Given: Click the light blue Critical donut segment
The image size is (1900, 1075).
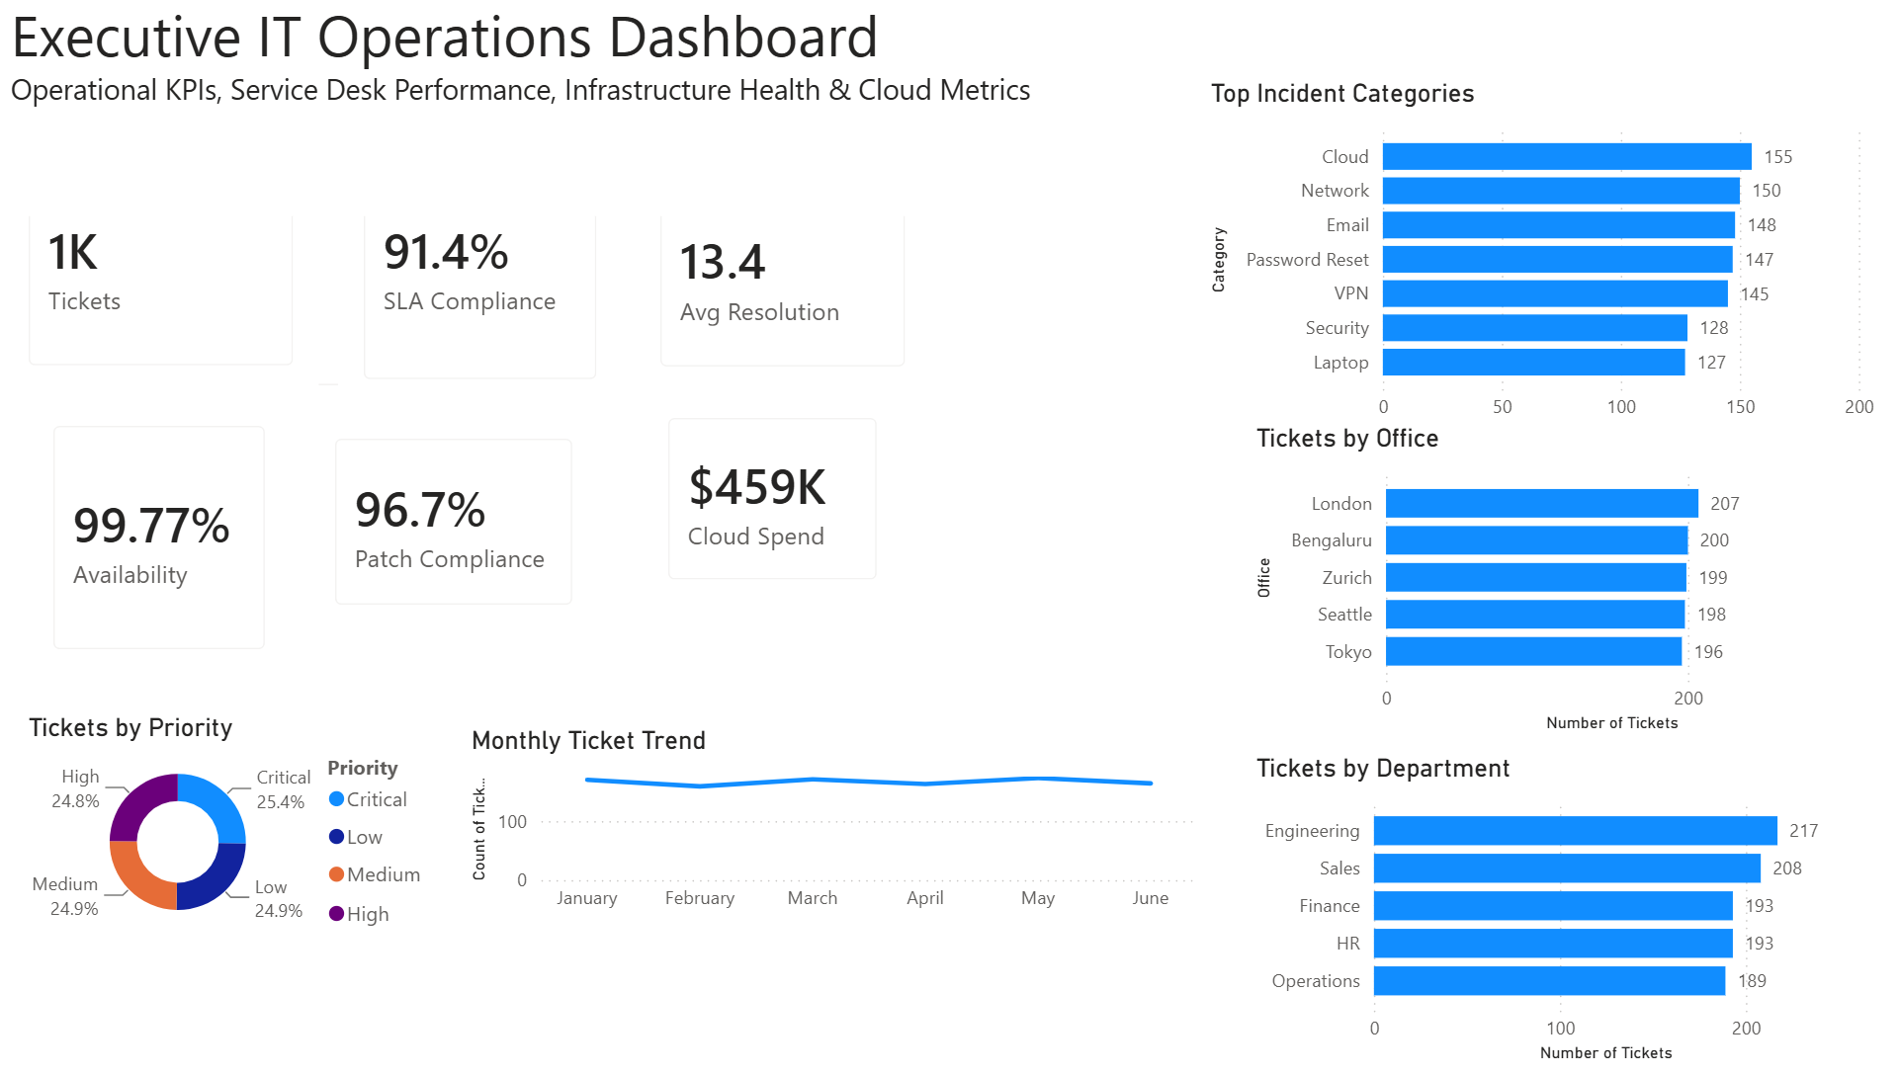Looking at the screenshot, I should pos(217,802).
